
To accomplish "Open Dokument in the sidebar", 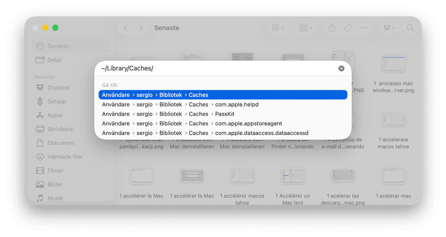I will point(71,143).
